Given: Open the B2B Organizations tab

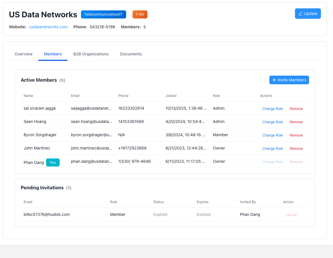Looking at the screenshot, I should pos(91,54).
